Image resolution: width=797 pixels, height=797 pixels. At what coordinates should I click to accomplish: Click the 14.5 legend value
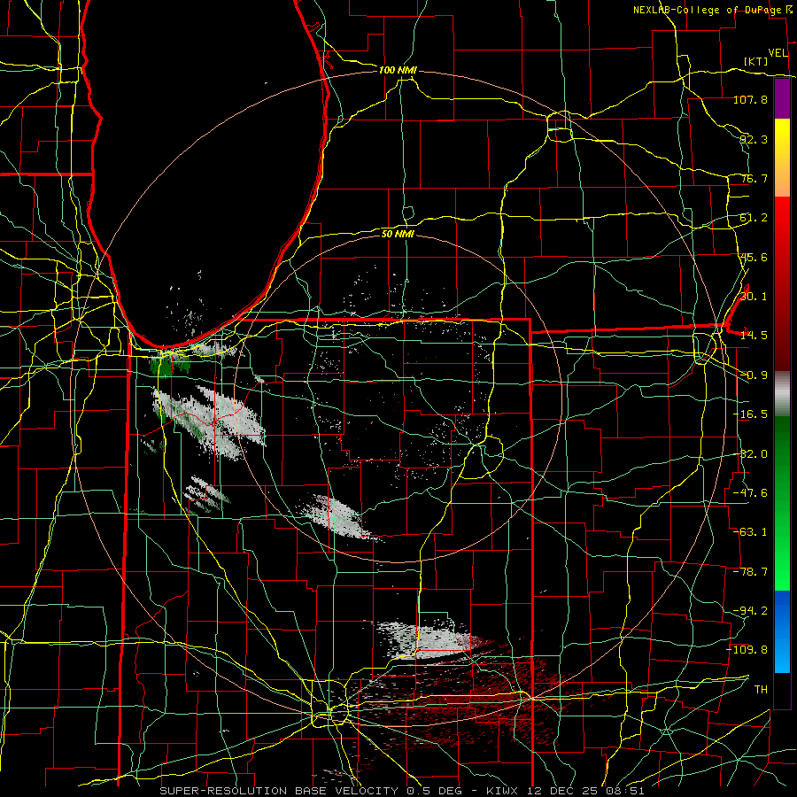coord(754,336)
